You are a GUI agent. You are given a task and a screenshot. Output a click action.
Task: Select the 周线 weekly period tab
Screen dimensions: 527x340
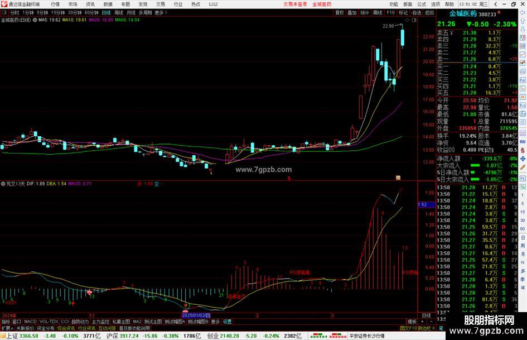[119, 12]
